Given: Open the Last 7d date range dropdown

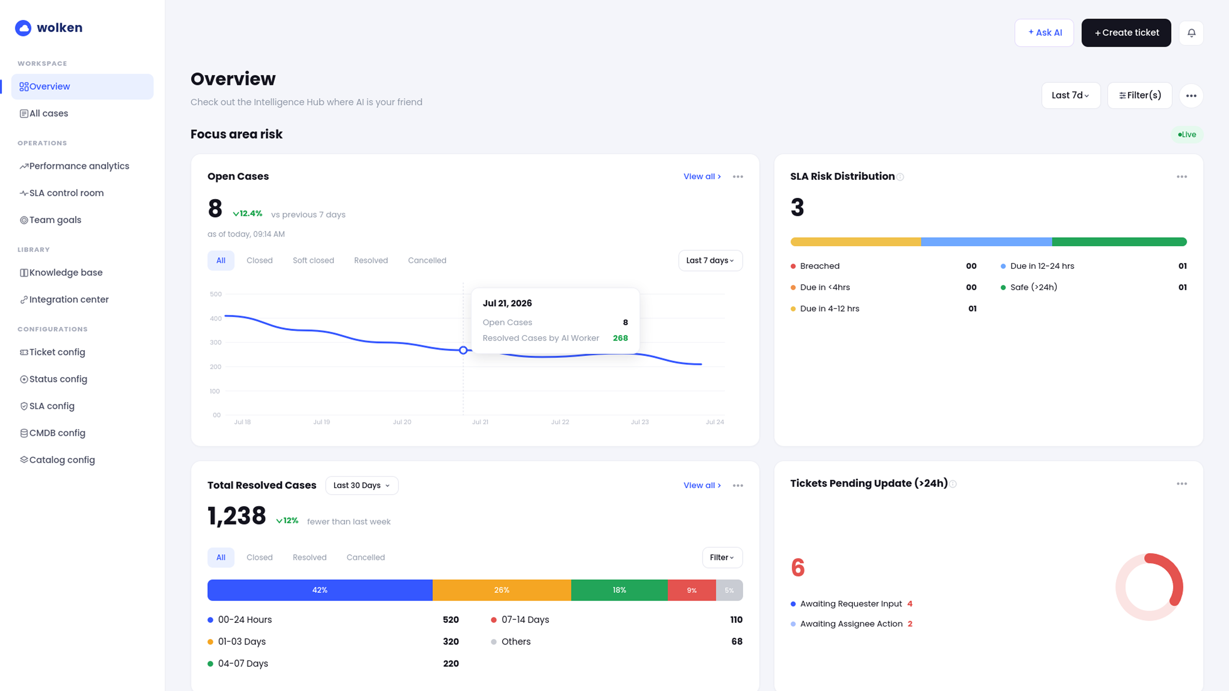Looking at the screenshot, I should 1071,95.
